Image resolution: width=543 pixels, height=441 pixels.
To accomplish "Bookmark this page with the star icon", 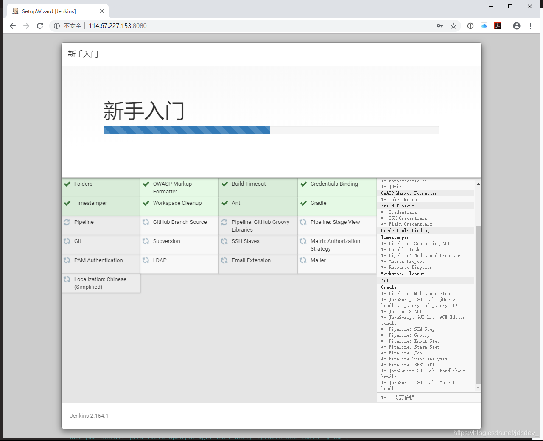I will tap(453, 26).
